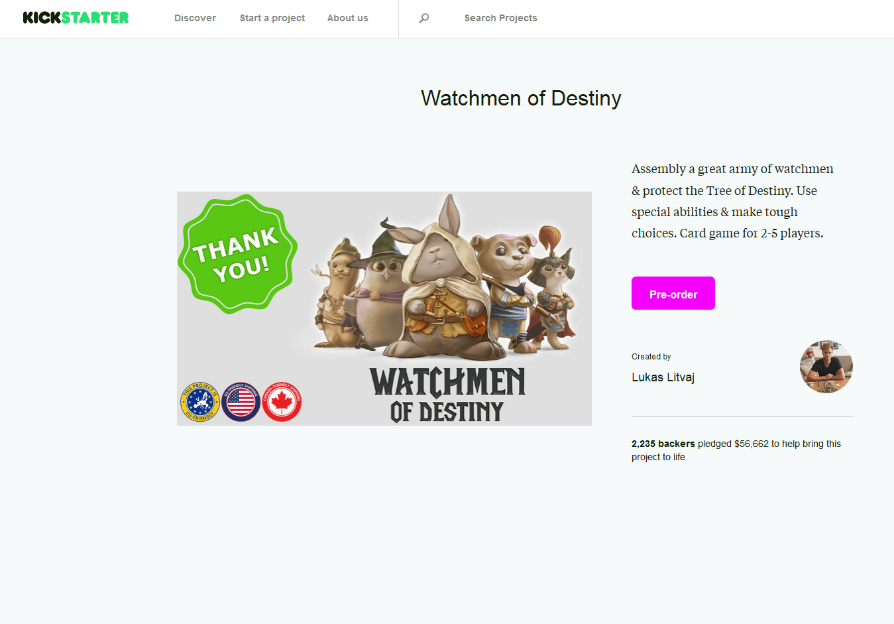
Task: Click the Watchmen of Destiny logo text in the image
Action: (x=447, y=395)
